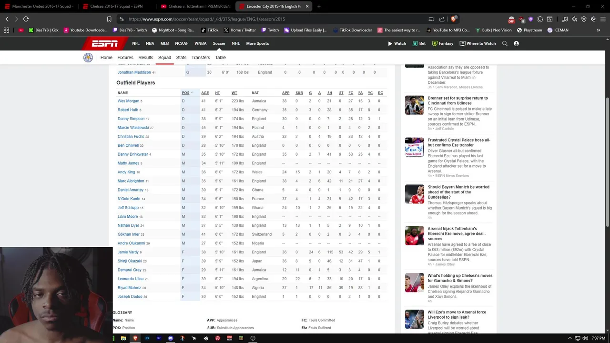Open the More Sports menu
The height and width of the screenshot is (343, 610).
point(257,43)
